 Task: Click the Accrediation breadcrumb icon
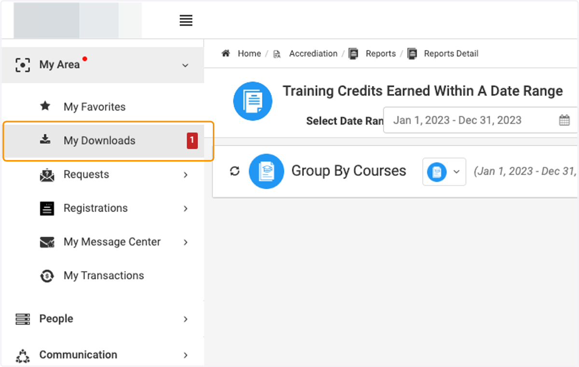(277, 54)
